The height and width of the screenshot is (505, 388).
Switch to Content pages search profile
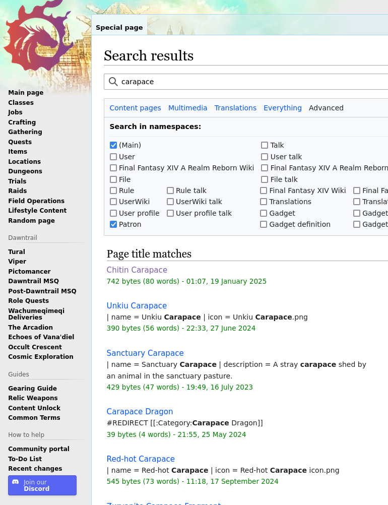pyautogui.click(x=135, y=108)
